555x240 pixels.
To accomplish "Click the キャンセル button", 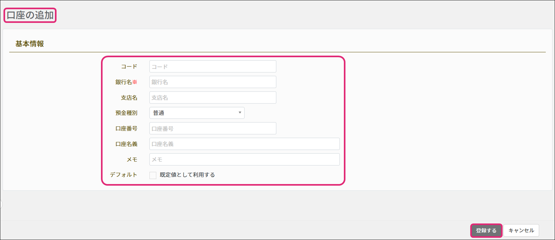I will pyautogui.click(x=521, y=230).
